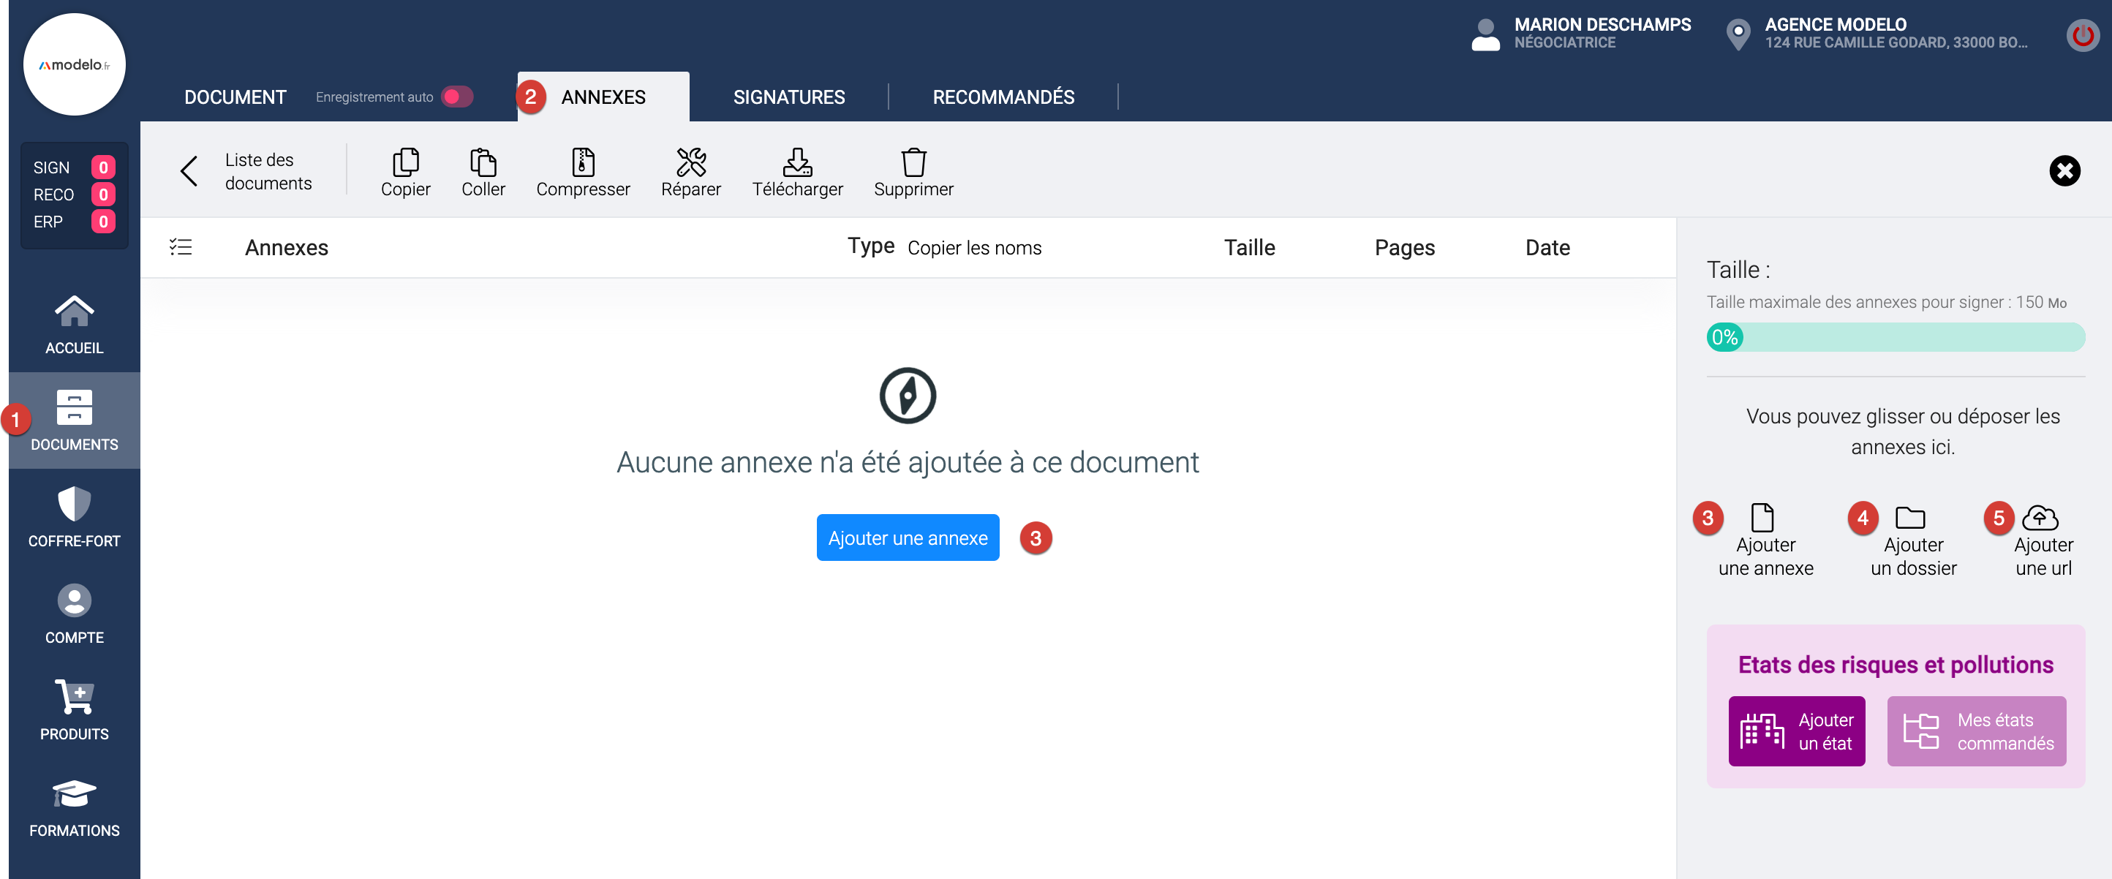This screenshot has width=2112, height=879.
Task: Click the Ajouter un état button
Action: 1796,731
